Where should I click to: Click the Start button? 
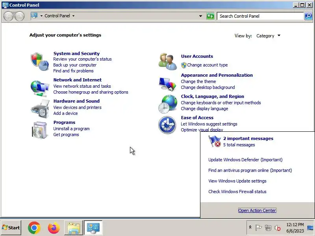[11, 228]
